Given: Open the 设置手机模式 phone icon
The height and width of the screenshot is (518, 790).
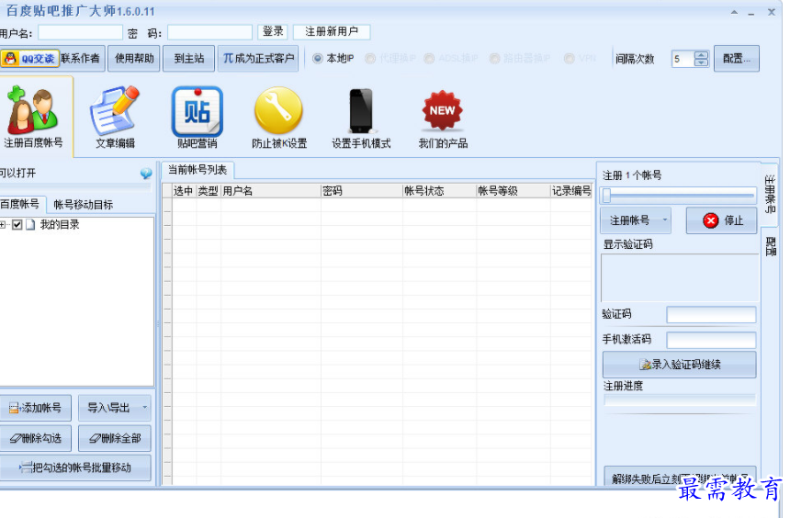Looking at the screenshot, I should 361,118.
